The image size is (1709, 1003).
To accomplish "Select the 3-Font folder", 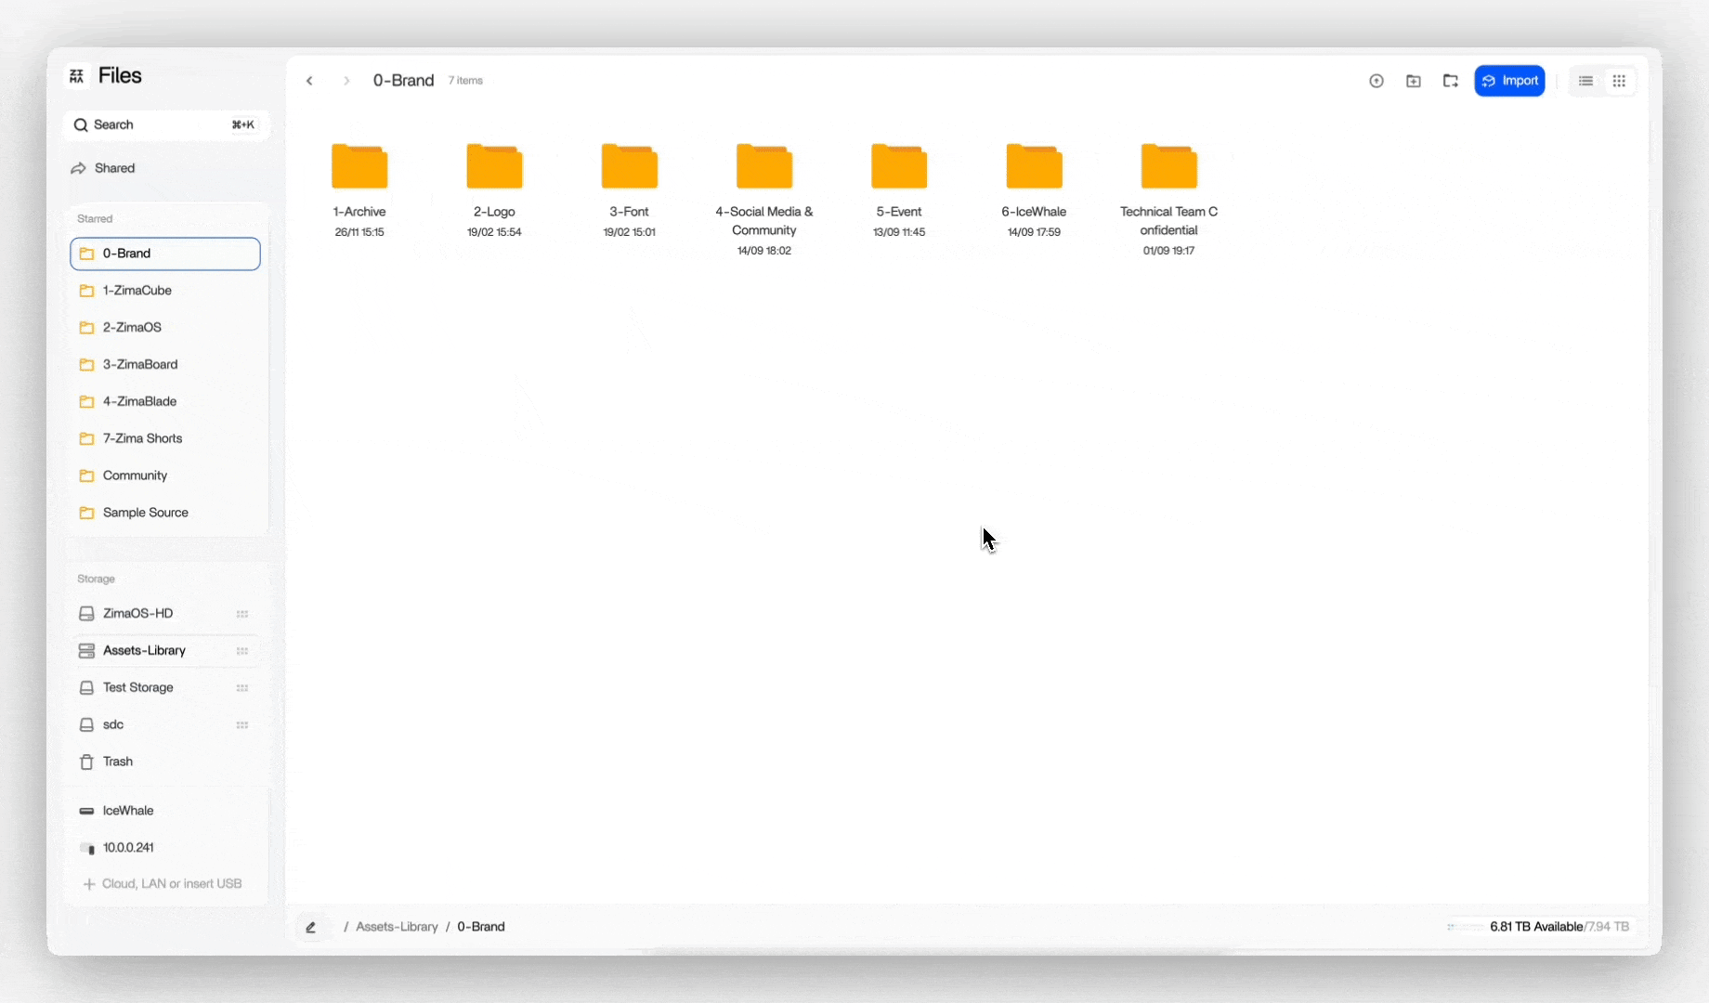I will tap(630, 190).
